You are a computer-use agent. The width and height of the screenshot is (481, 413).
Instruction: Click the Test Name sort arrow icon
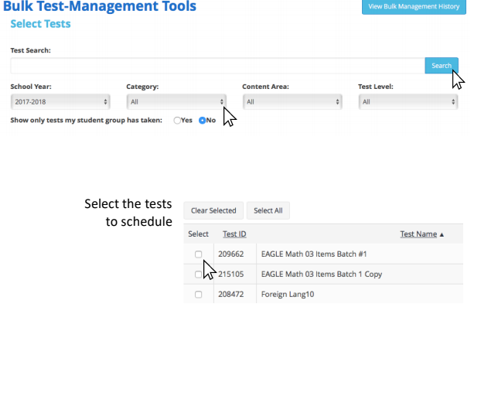442,234
